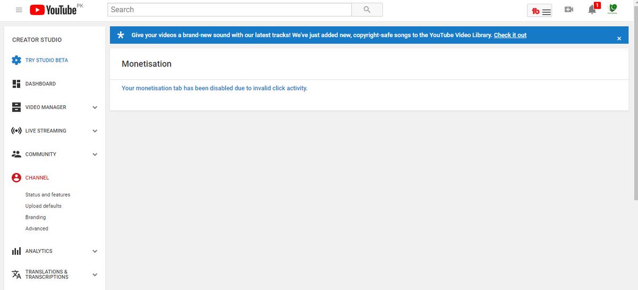This screenshot has height=290, width=638.
Task: Expand the Analytics section
Action: coord(95,251)
